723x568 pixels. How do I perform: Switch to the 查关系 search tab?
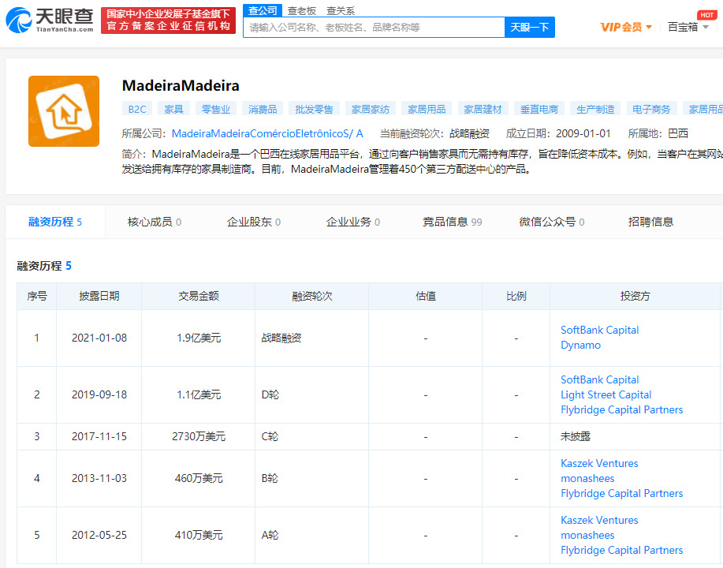pyautogui.click(x=341, y=10)
